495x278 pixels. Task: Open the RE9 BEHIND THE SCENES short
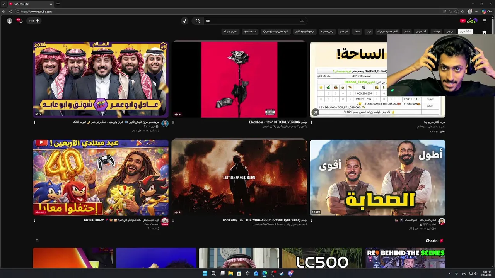pyautogui.click(x=405, y=258)
